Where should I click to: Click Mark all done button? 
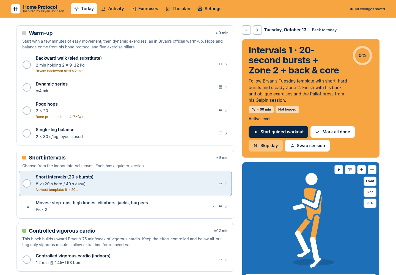[x=332, y=132]
